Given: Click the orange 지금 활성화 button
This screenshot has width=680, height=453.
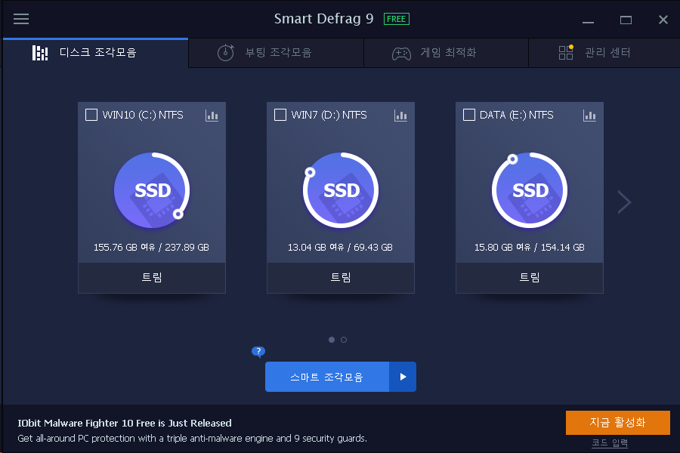Looking at the screenshot, I should click(x=617, y=422).
